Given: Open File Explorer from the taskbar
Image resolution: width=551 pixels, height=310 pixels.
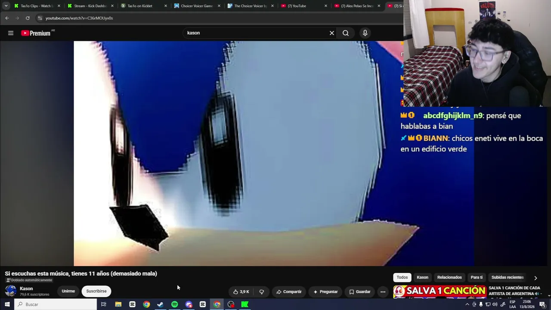Looking at the screenshot, I should pos(118,304).
